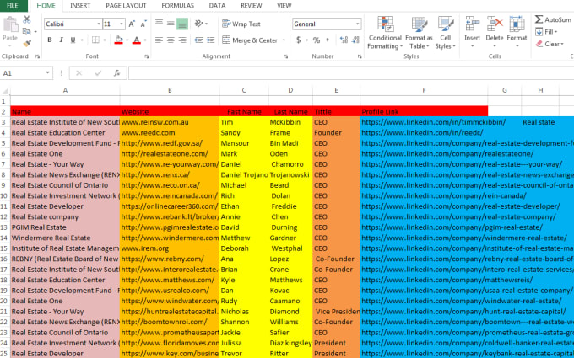
Task: Click the Cut scissors icon
Action: (27, 19)
